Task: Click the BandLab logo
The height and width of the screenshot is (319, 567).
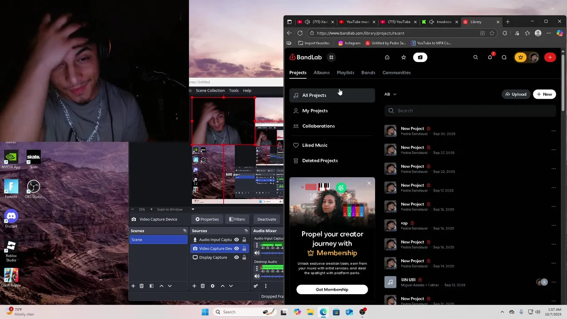Action: pos(306,57)
